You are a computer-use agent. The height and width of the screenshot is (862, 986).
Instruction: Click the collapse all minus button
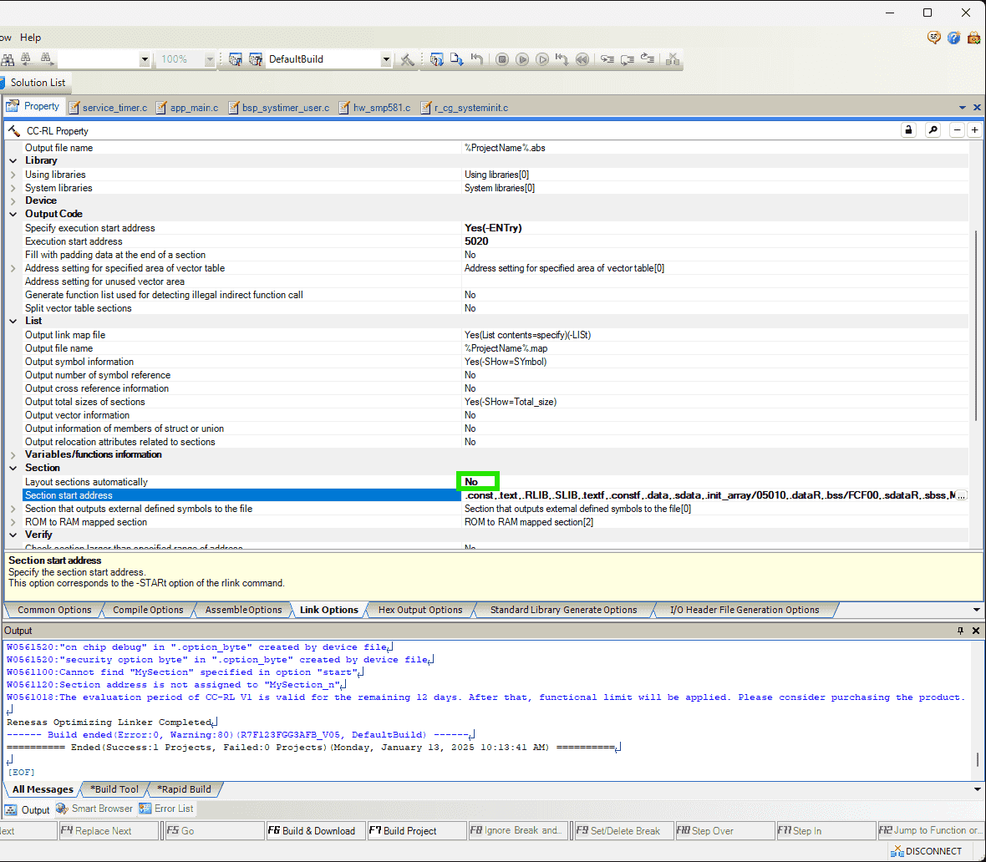click(958, 130)
